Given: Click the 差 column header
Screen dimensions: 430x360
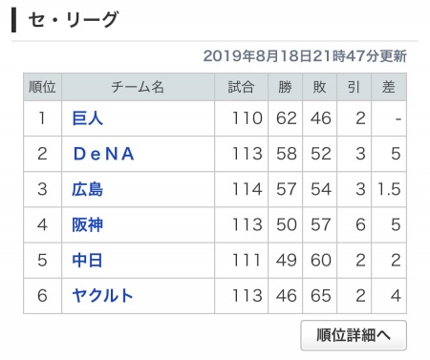Looking at the screenshot, I should point(389,87).
